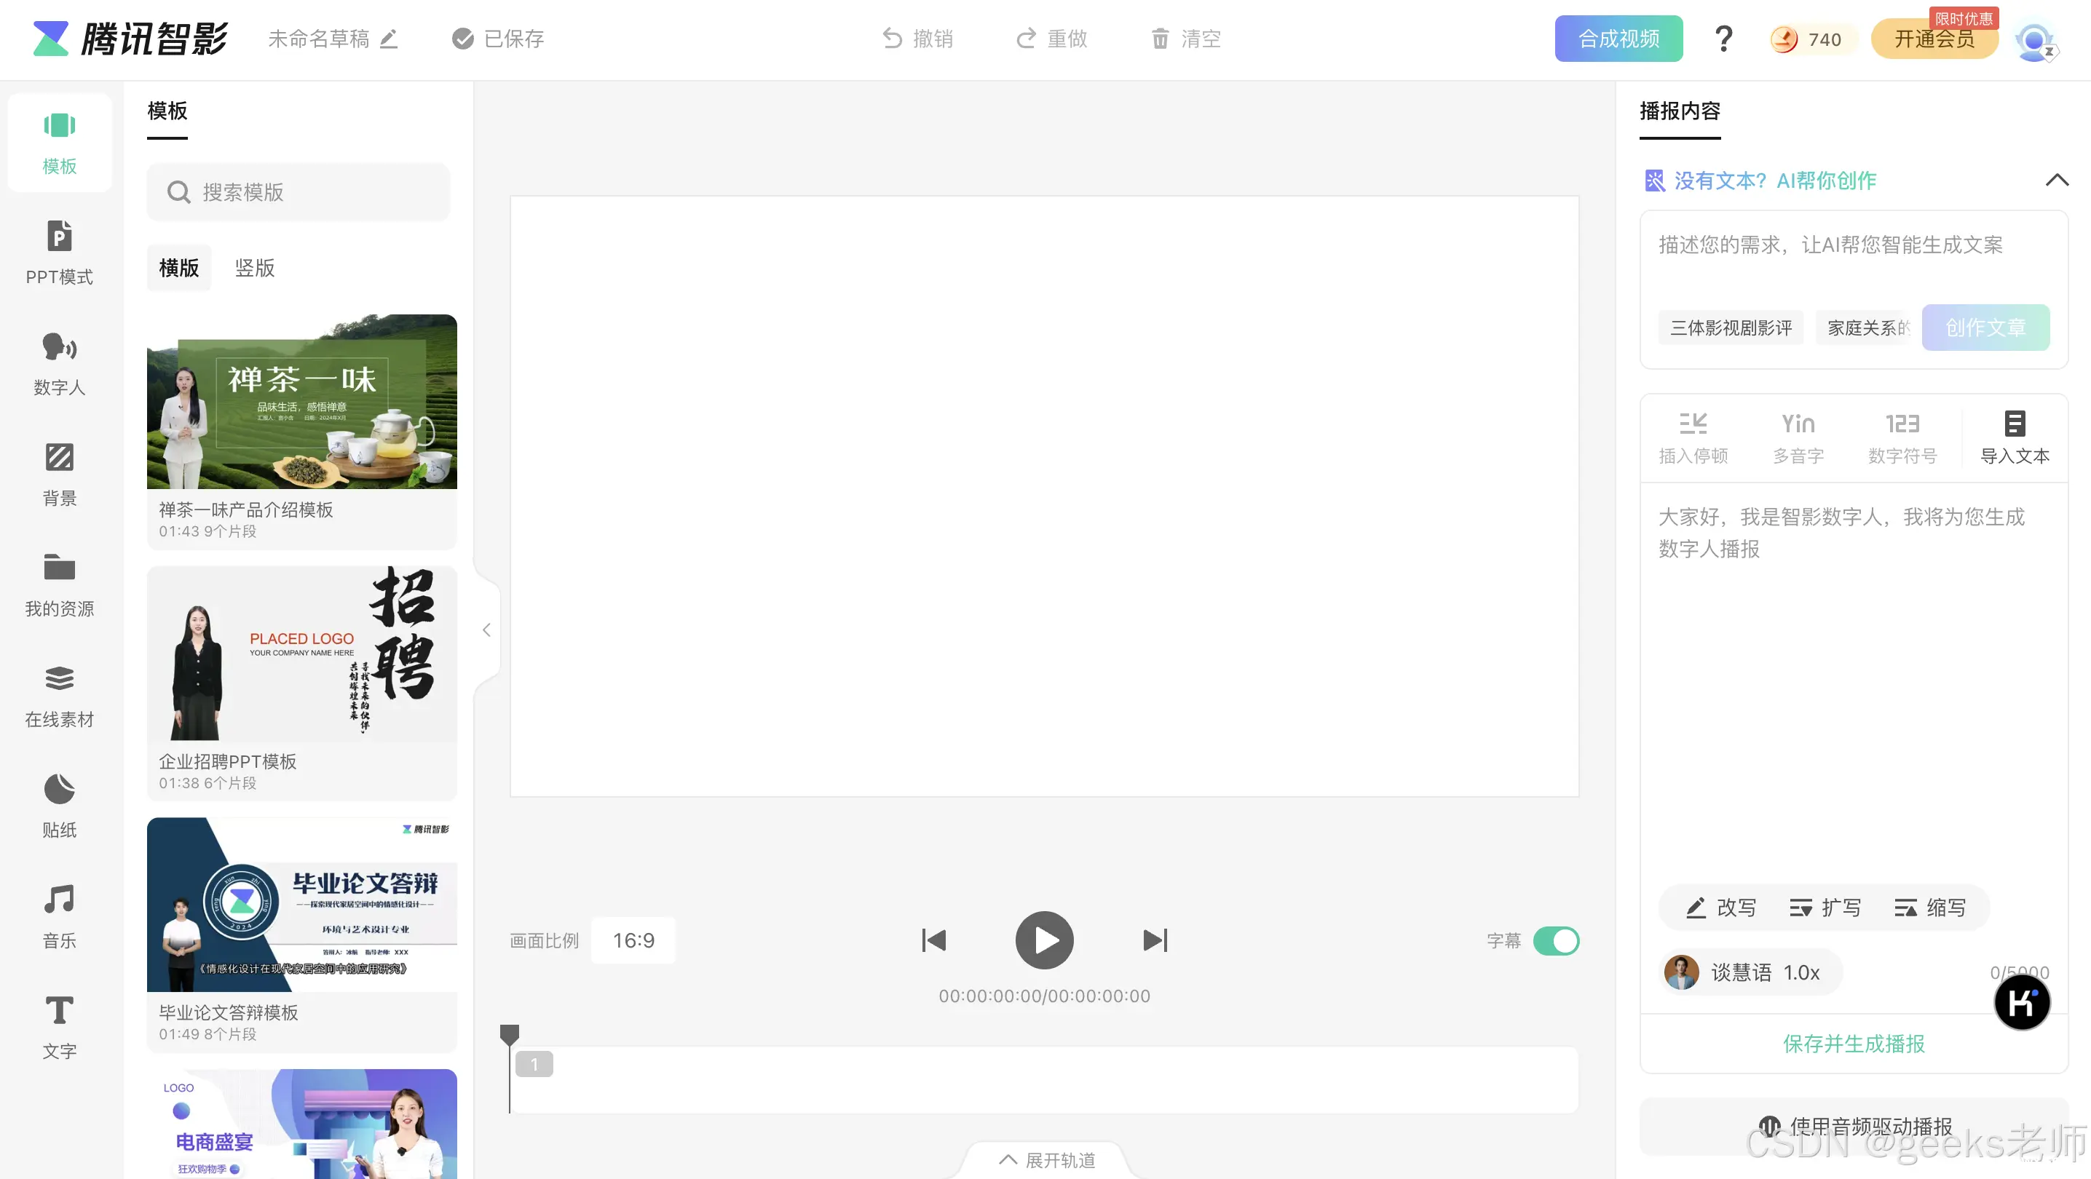Viewport: 2091px width, 1179px height.
Task: Focus the 搜索模版 search field
Action: [x=298, y=192]
